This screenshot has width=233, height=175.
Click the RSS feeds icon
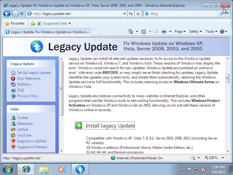tap(144, 32)
